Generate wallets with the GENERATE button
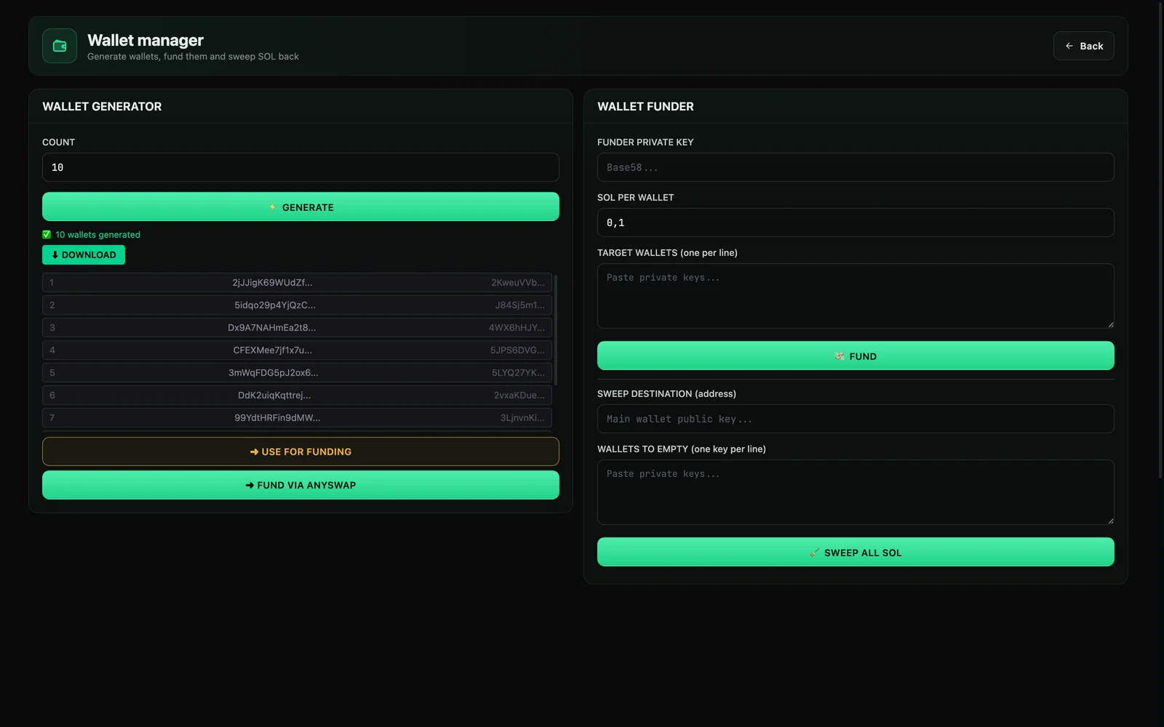Image resolution: width=1164 pixels, height=727 pixels. point(300,207)
